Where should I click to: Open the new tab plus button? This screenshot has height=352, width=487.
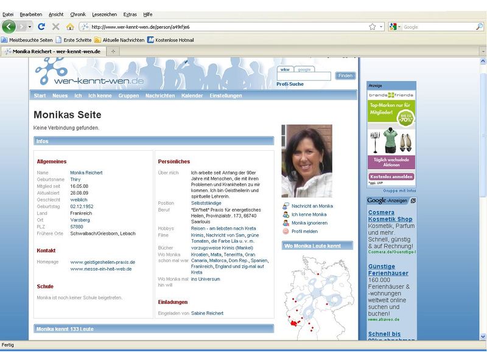click(113, 52)
